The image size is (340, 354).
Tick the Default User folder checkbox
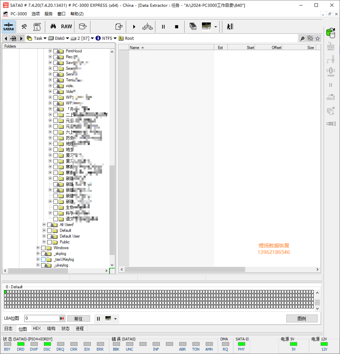pyautogui.click(x=50, y=236)
